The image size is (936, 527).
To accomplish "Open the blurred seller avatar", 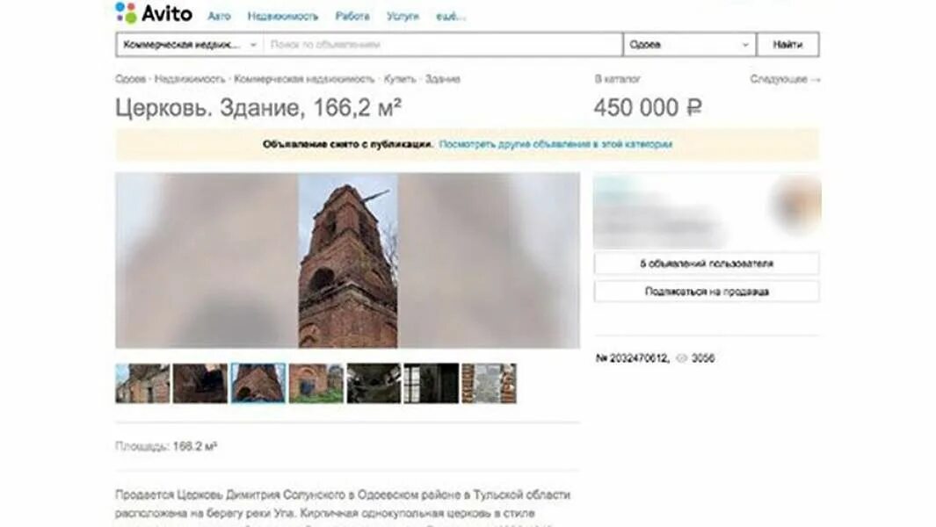I will (797, 203).
